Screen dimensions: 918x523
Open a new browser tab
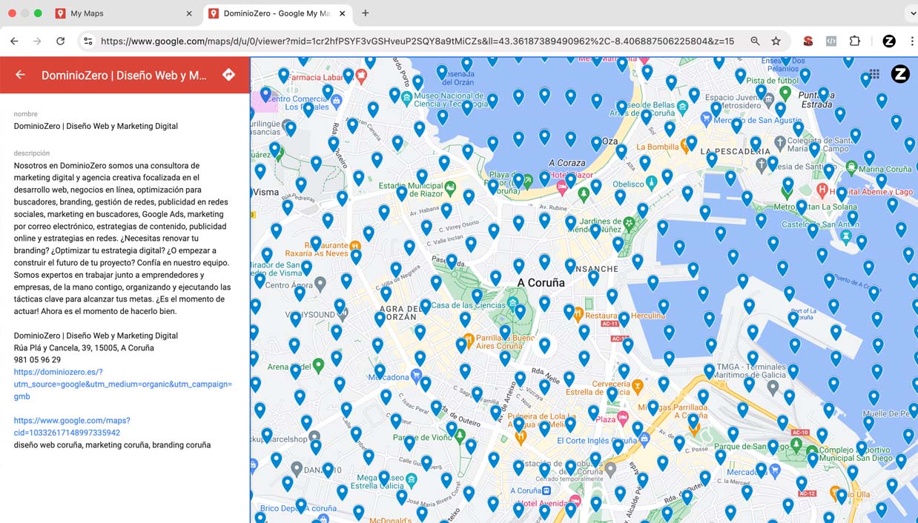[366, 13]
